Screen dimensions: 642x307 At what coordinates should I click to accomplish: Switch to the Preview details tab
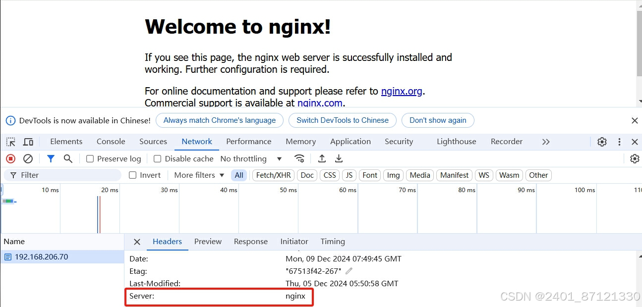point(208,242)
